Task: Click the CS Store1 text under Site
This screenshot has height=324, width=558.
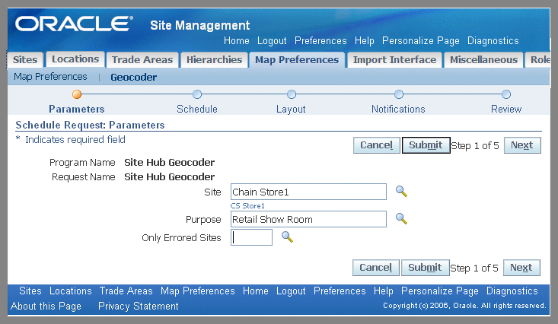Action: click(247, 205)
